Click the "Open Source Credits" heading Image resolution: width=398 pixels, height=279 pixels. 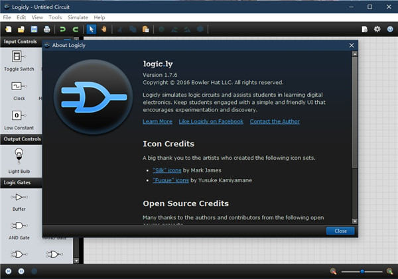tap(186, 203)
